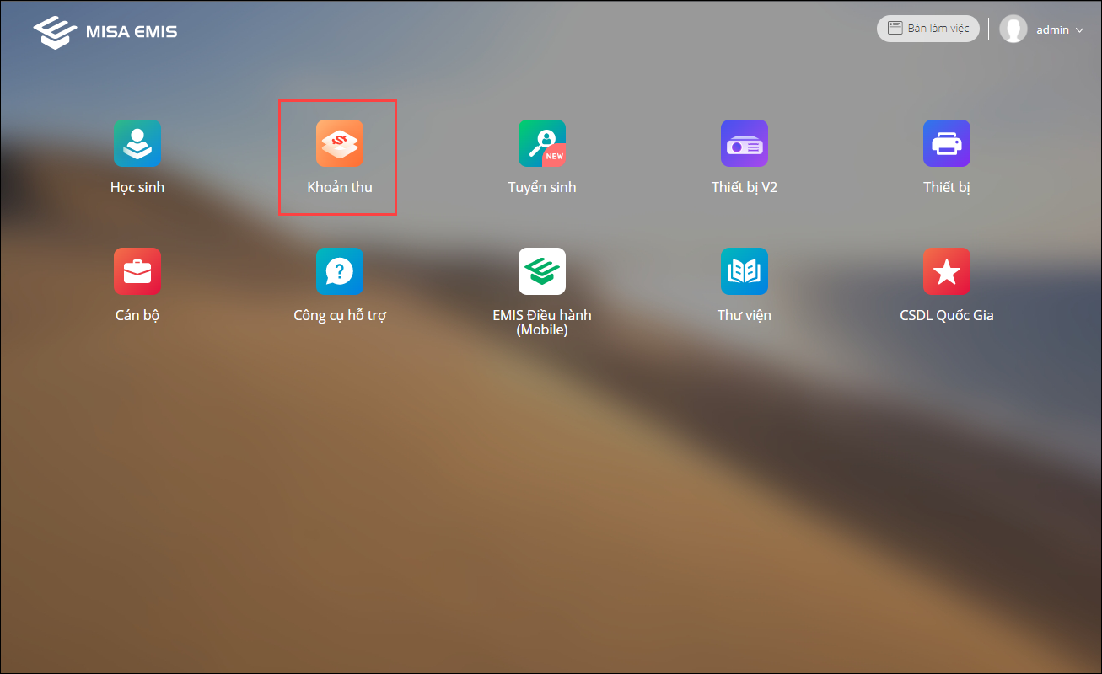Click the Khoản thu label
Image resolution: width=1102 pixels, height=674 pixels.
click(x=340, y=187)
